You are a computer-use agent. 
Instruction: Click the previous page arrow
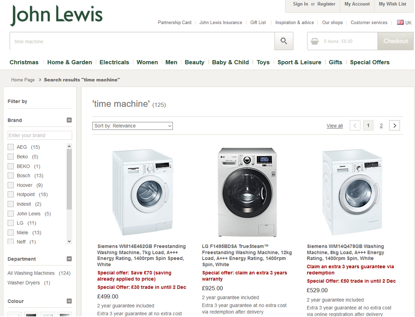355,125
